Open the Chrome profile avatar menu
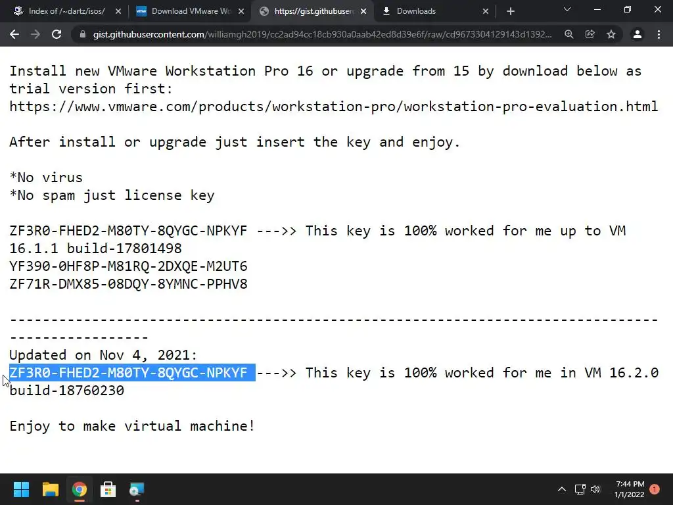 click(x=638, y=34)
